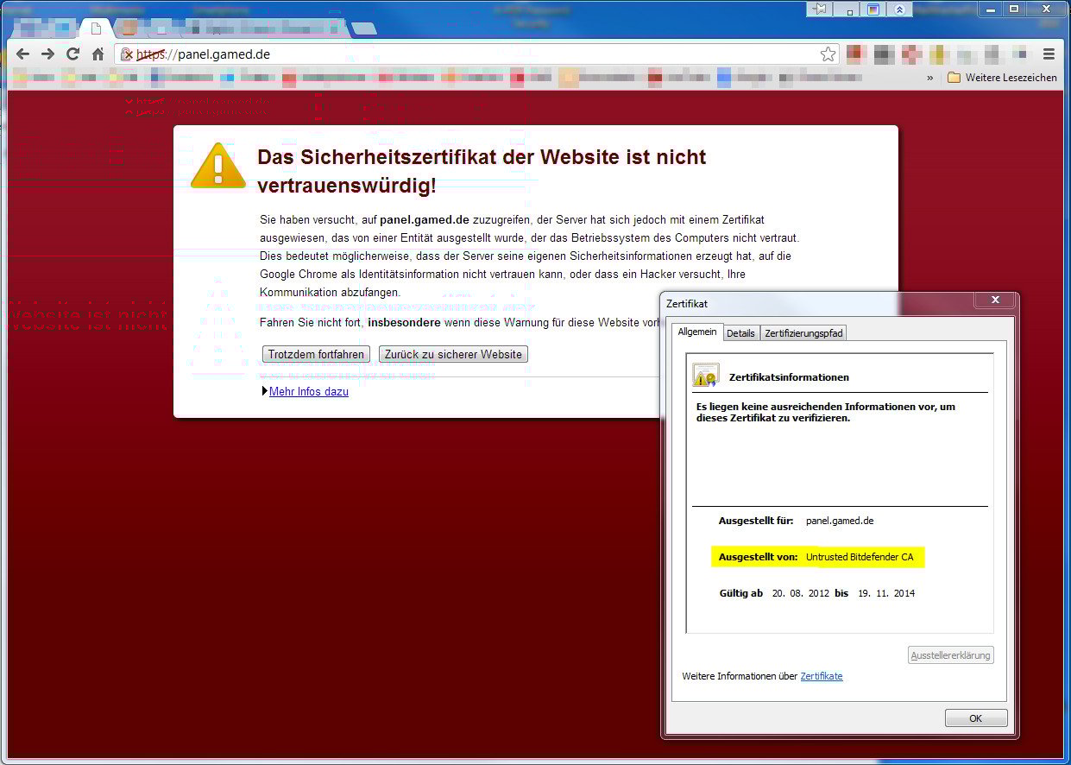Expand Mehr Infos dazu link
The width and height of the screenshot is (1071, 765).
click(309, 391)
